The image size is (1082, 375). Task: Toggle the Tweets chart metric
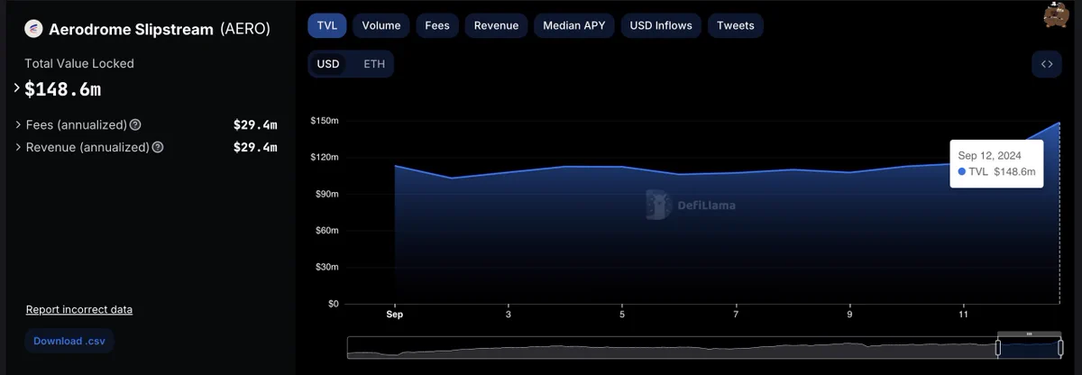pyautogui.click(x=736, y=25)
